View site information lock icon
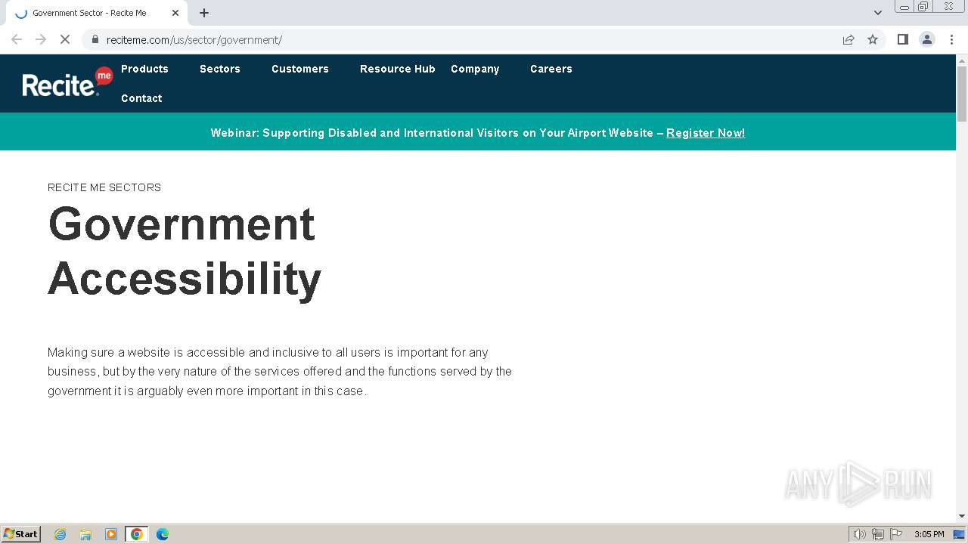This screenshot has height=544, width=968. 95,39
